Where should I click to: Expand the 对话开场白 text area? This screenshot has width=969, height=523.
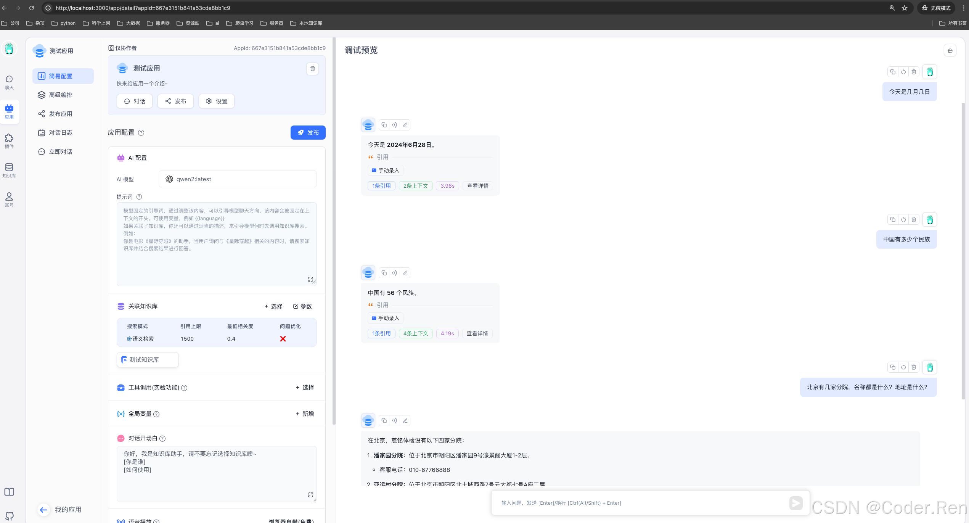coord(310,495)
